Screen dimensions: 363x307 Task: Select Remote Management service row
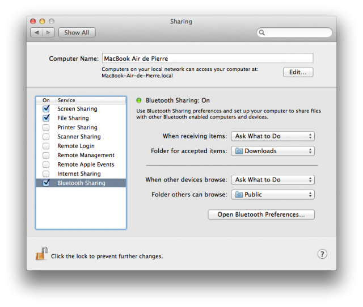tap(81, 155)
